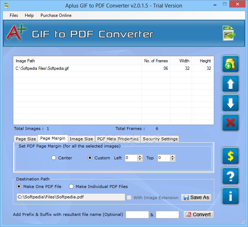248x227 pixels.
Task: Click the Convert button
Action: [199, 214]
